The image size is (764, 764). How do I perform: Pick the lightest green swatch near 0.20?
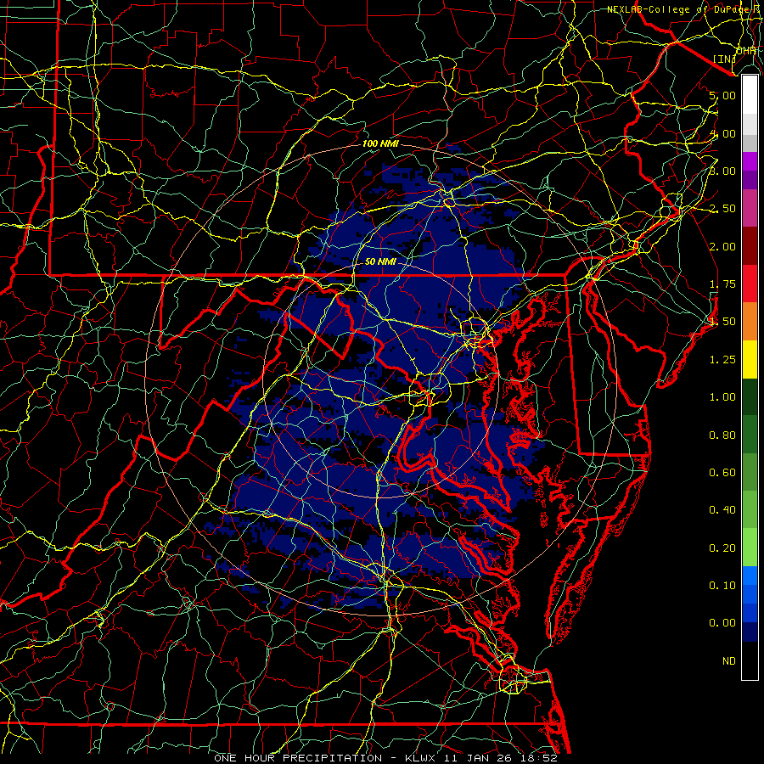(x=750, y=548)
